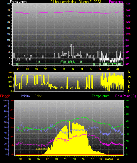Click hour 23 on bottom graph axis
This screenshot has width=137, height=163.
point(118,159)
